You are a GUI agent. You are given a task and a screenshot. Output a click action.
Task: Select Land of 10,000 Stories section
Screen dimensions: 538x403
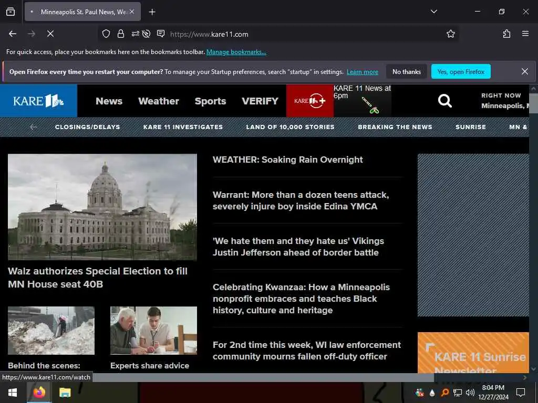point(290,127)
